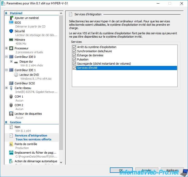Click the Lecteur de disquettes floppy icon

coord(11,114)
